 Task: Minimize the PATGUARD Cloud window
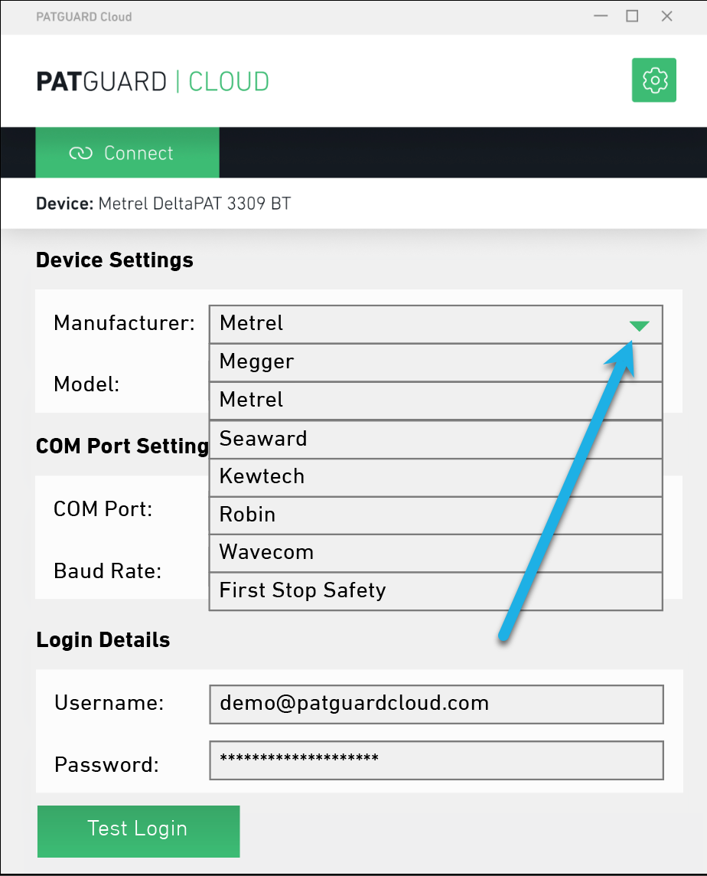[x=601, y=16]
